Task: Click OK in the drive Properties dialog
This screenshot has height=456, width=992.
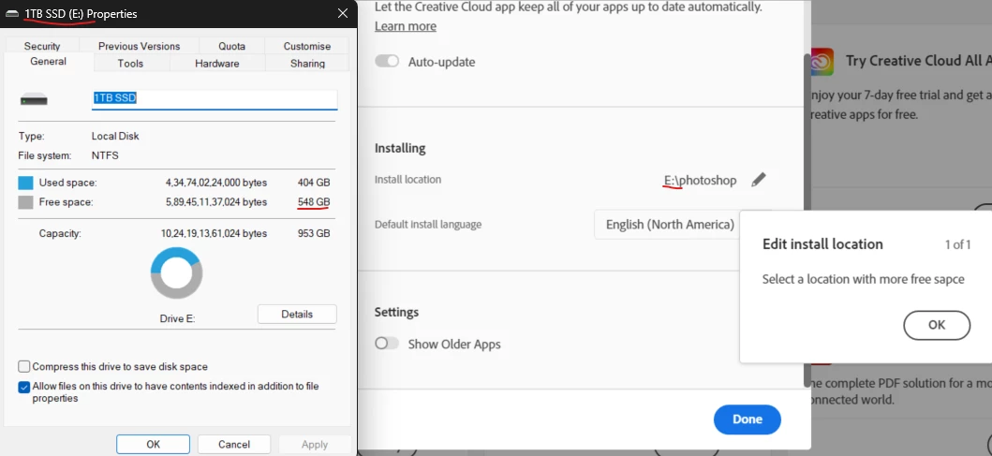Action: [153, 444]
